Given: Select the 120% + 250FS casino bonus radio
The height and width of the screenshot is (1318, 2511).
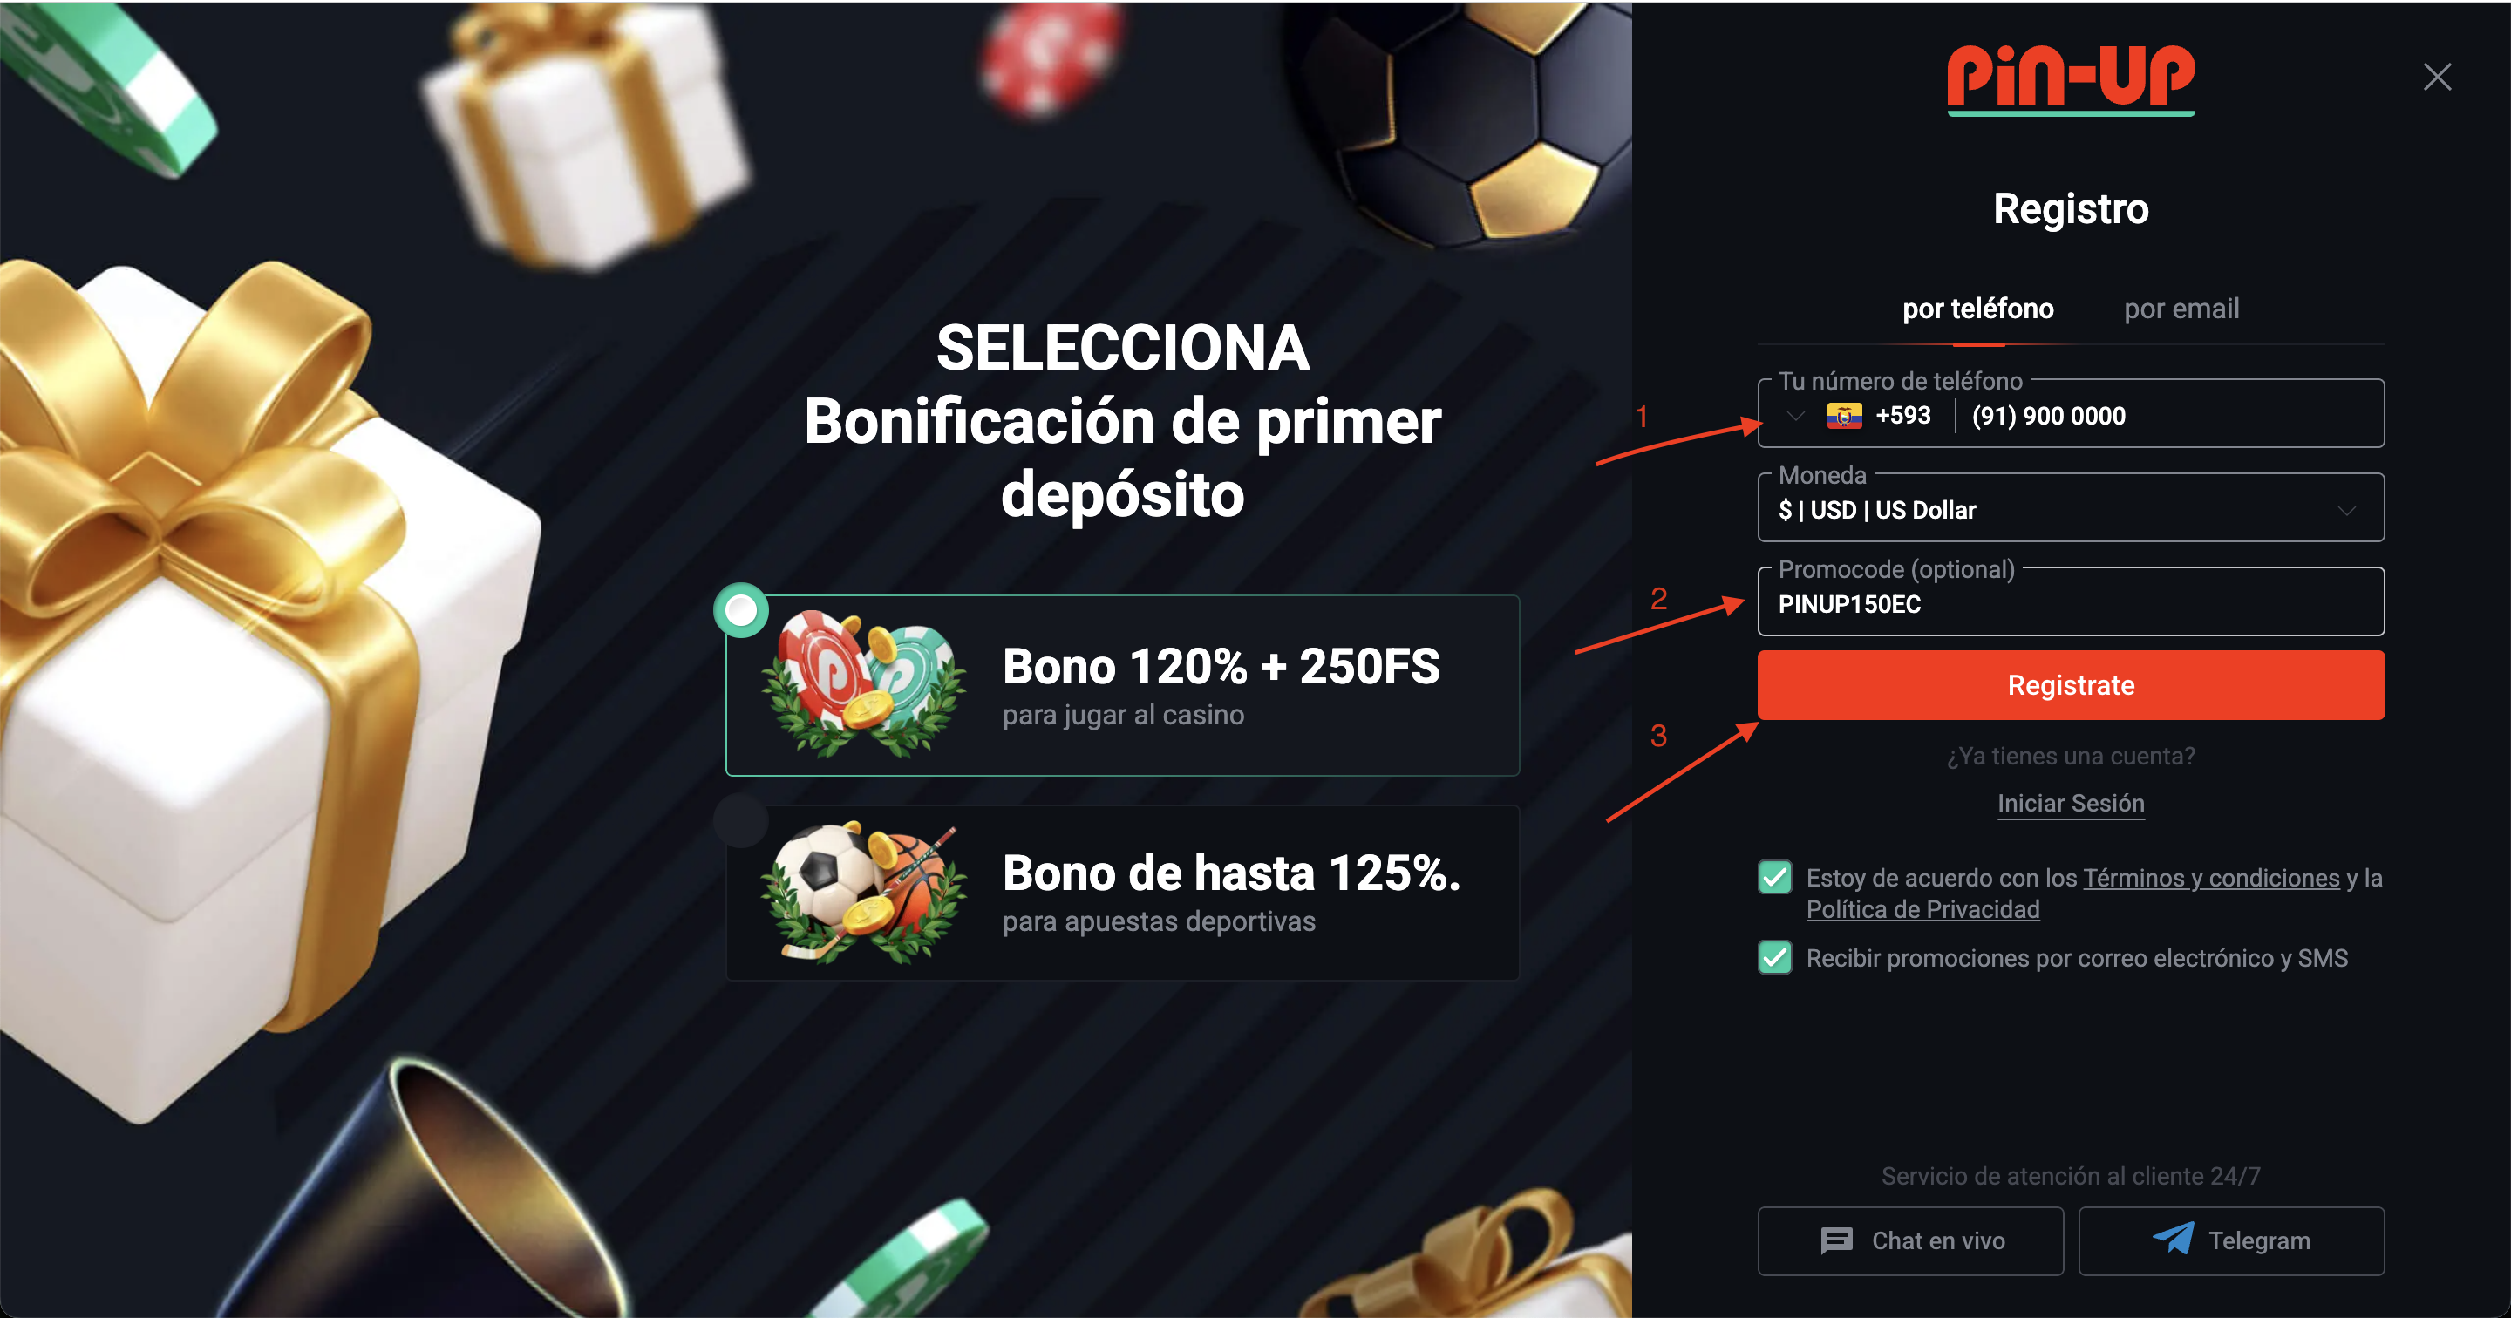Looking at the screenshot, I should click(742, 611).
